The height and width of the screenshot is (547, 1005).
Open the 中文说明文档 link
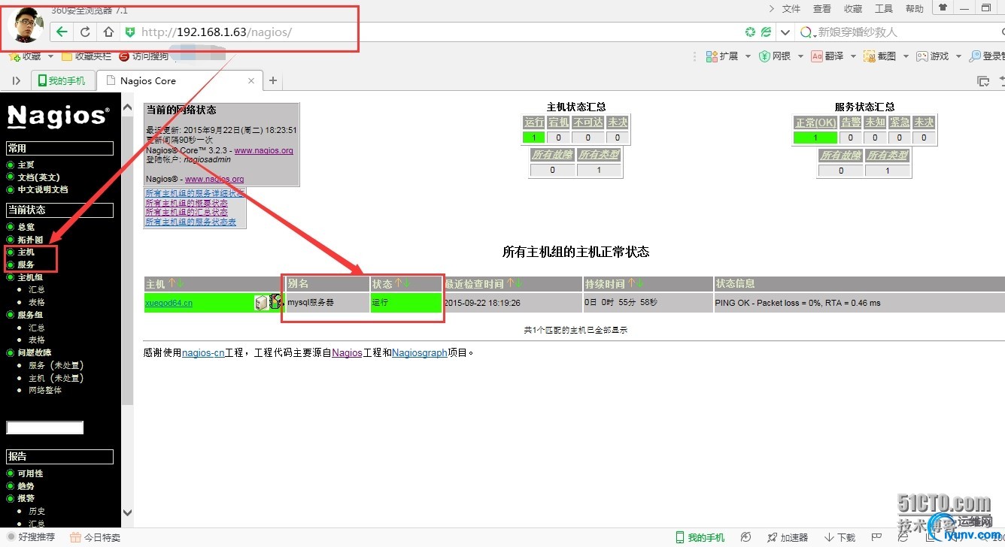coord(43,189)
